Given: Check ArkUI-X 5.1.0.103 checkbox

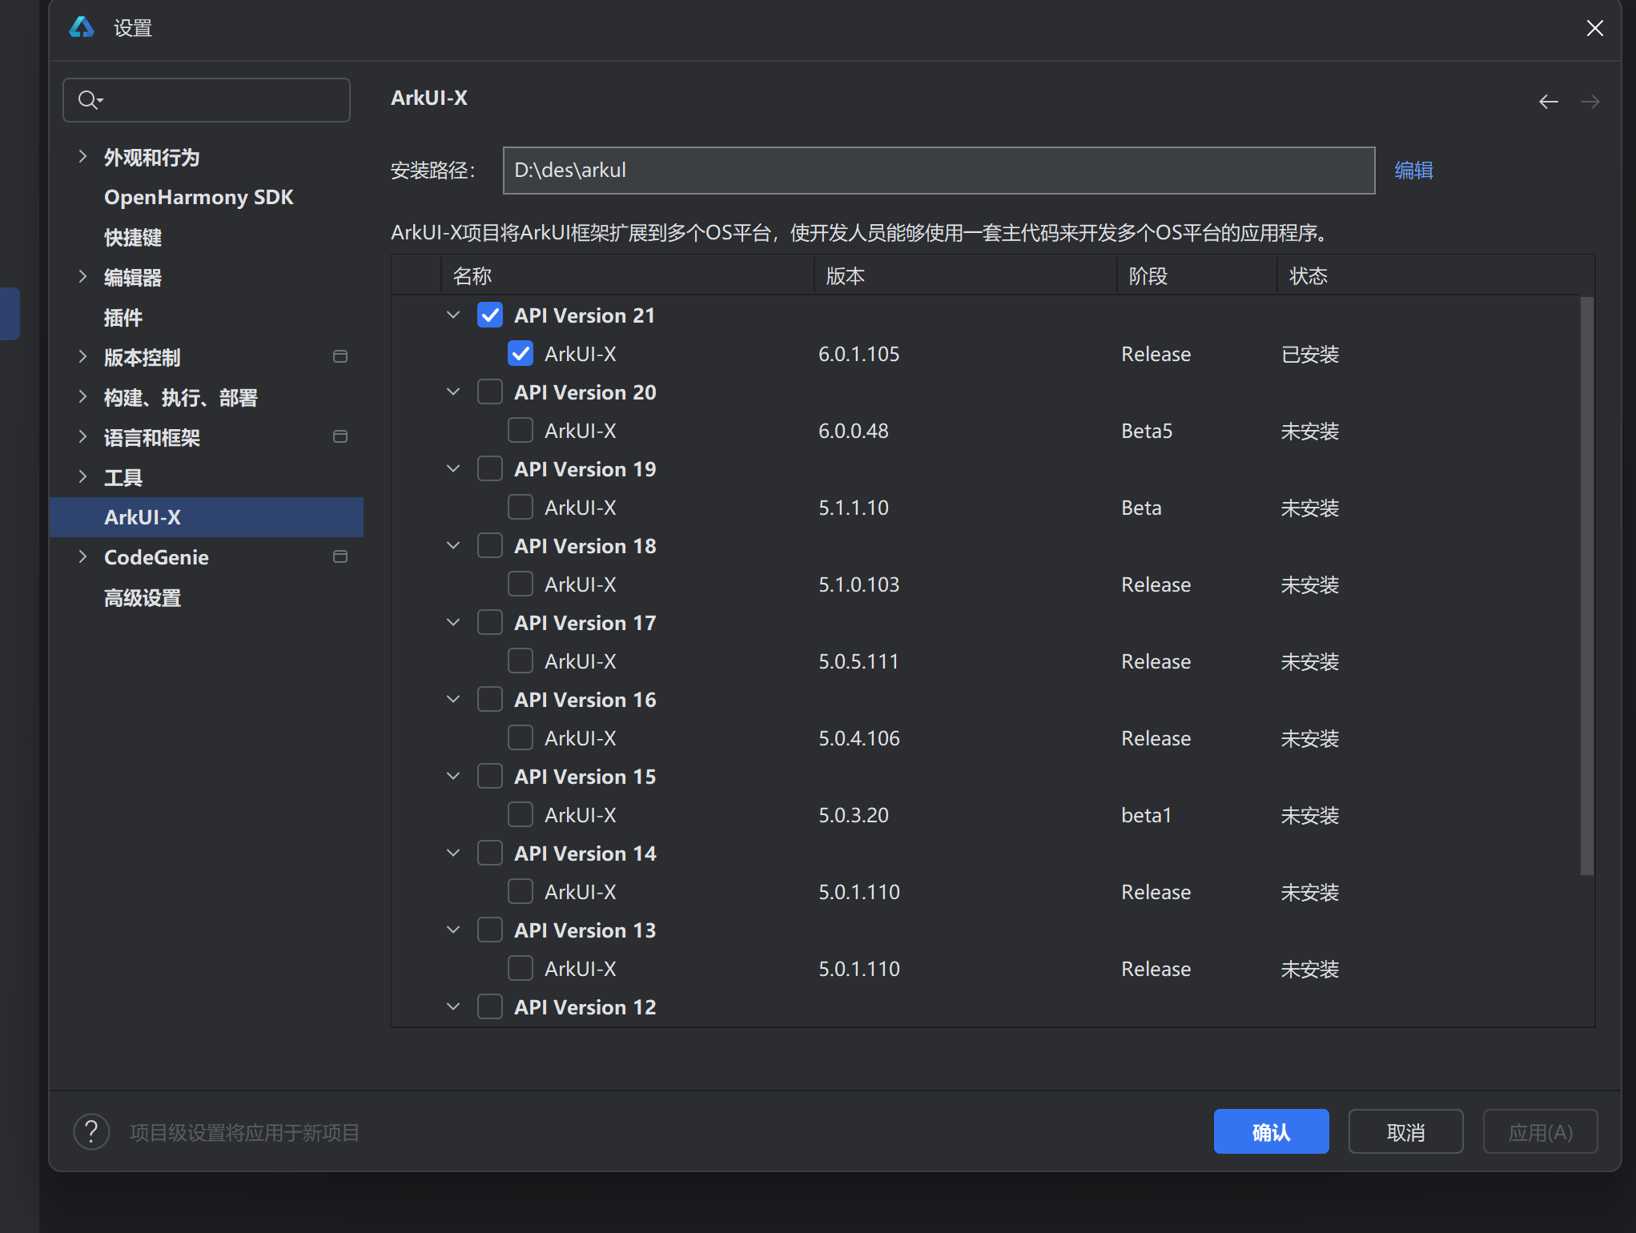Looking at the screenshot, I should [x=521, y=584].
